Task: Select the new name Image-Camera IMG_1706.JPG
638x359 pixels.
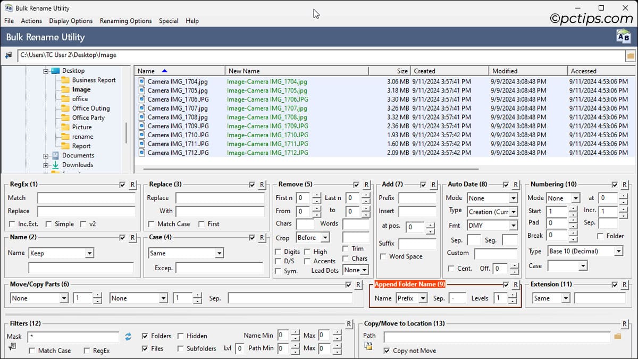Action: (x=267, y=99)
